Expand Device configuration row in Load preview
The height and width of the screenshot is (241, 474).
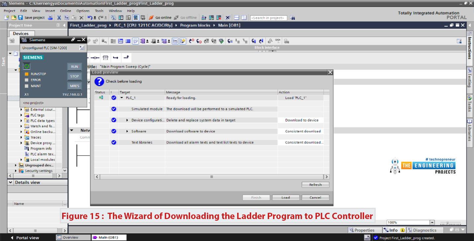tap(127, 120)
